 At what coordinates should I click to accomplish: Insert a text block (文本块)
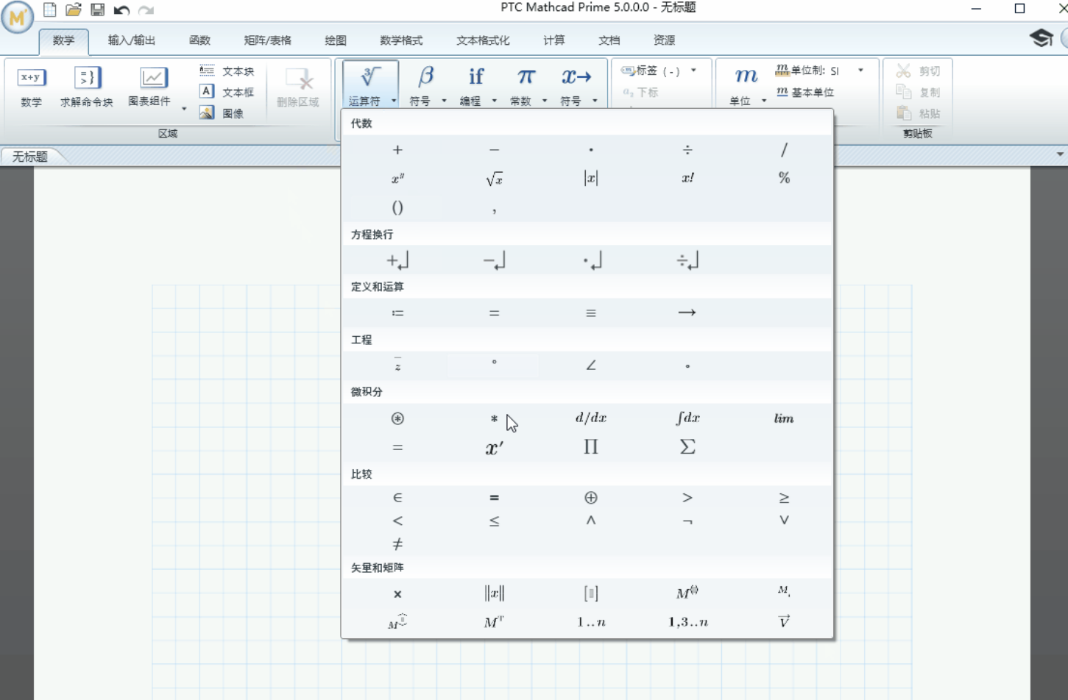pyautogui.click(x=227, y=71)
